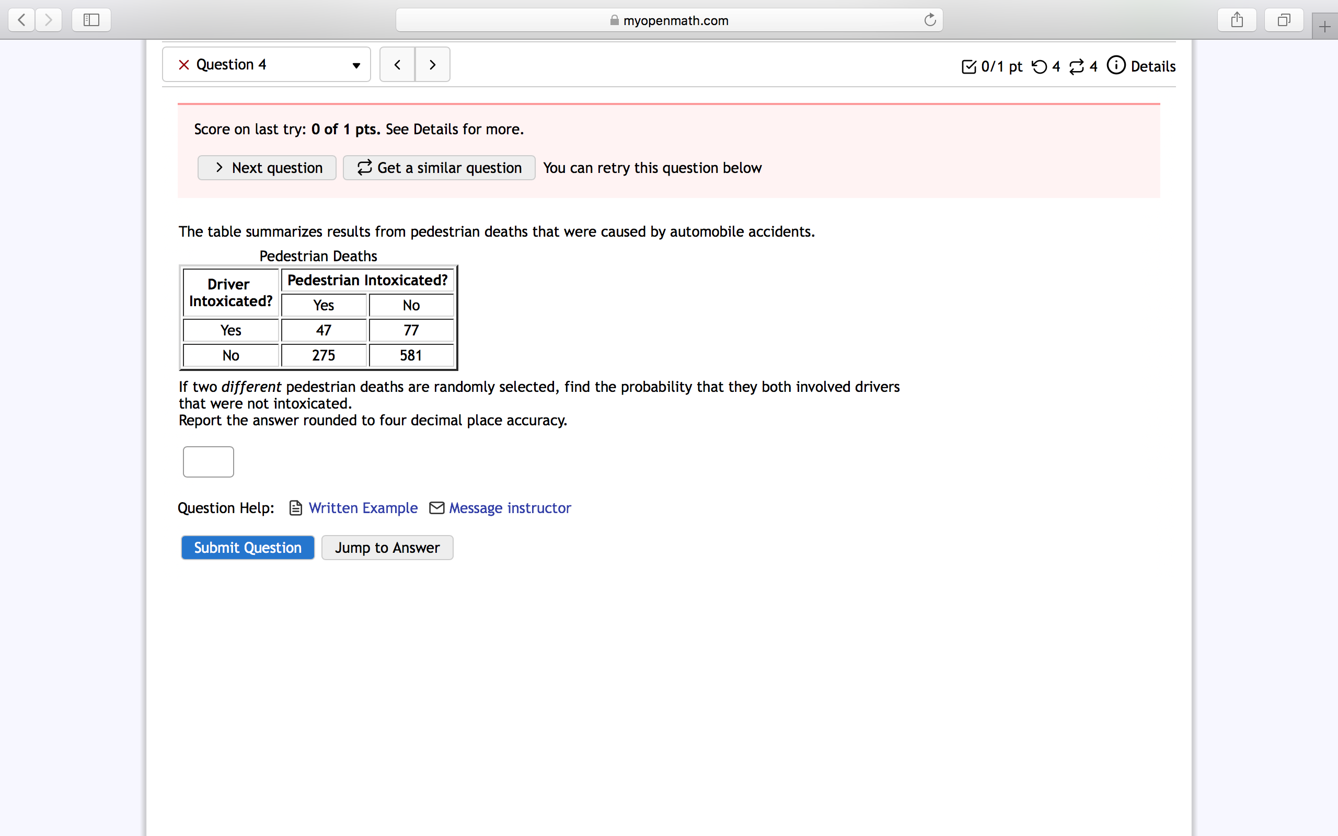This screenshot has height=836, width=1338.
Task: Click Safari back navigation arrow
Action: [x=21, y=20]
